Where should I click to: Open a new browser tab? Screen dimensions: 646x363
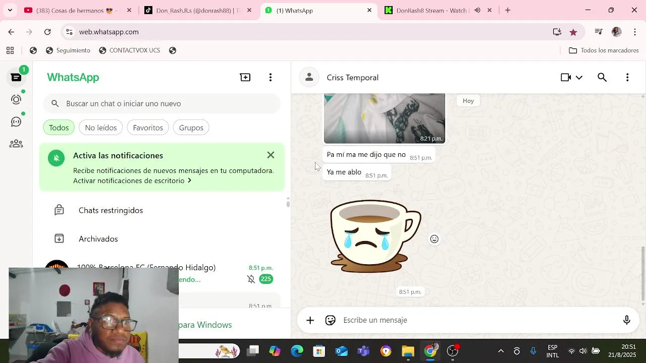[508, 10]
